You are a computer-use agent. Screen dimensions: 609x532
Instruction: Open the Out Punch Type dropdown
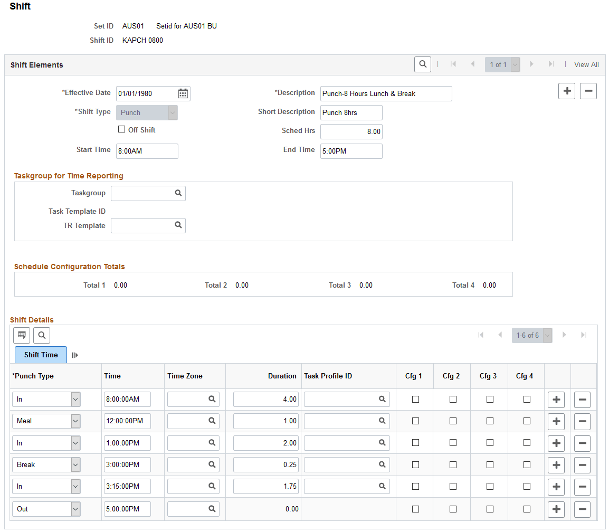point(46,509)
